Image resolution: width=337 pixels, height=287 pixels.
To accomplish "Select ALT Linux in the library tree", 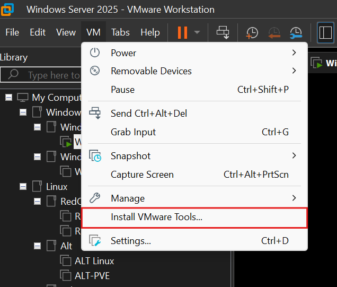I will [x=94, y=260].
